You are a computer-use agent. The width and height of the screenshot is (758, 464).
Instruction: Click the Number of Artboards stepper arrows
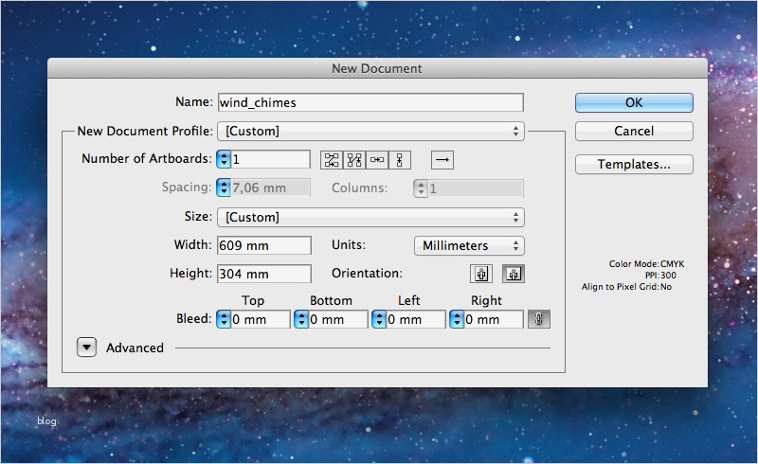pos(224,159)
